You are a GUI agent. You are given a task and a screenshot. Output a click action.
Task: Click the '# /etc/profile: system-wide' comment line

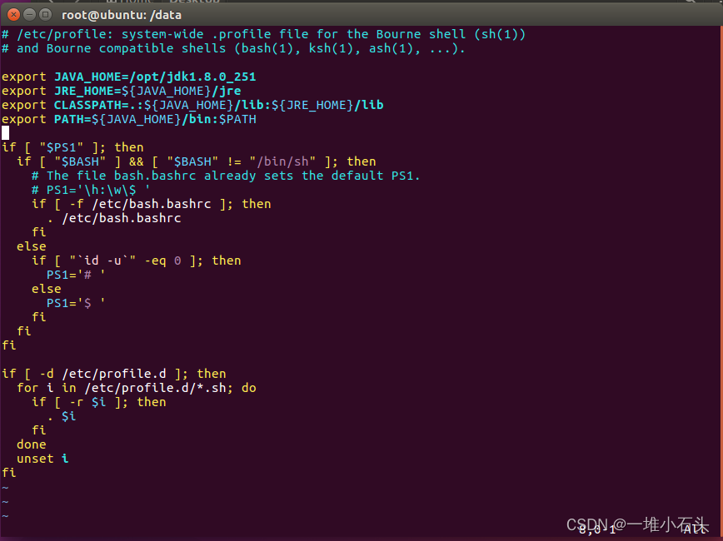tap(263, 34)
